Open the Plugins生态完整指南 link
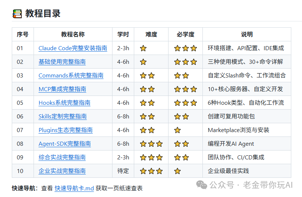 66,130
